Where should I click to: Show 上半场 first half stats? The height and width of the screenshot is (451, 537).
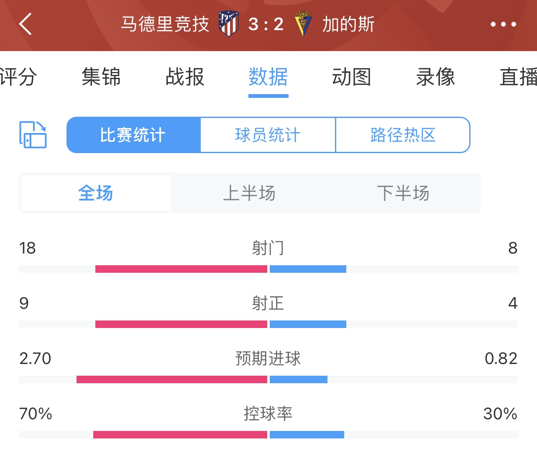249,193
